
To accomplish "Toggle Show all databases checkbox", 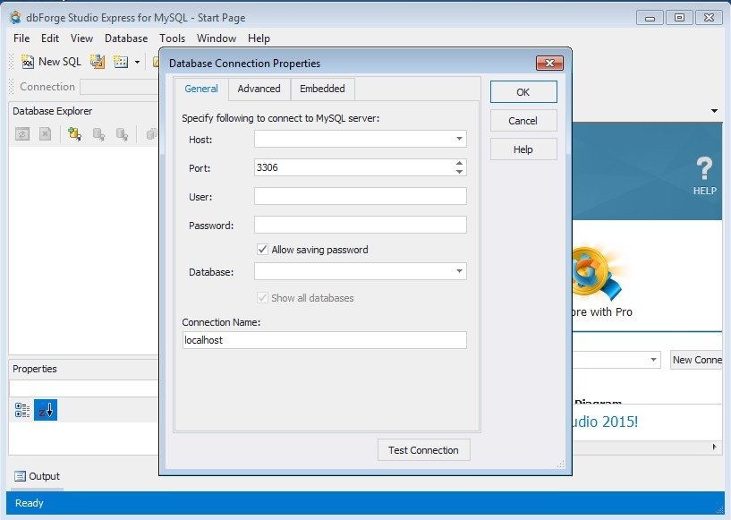I will click(262, 298).
